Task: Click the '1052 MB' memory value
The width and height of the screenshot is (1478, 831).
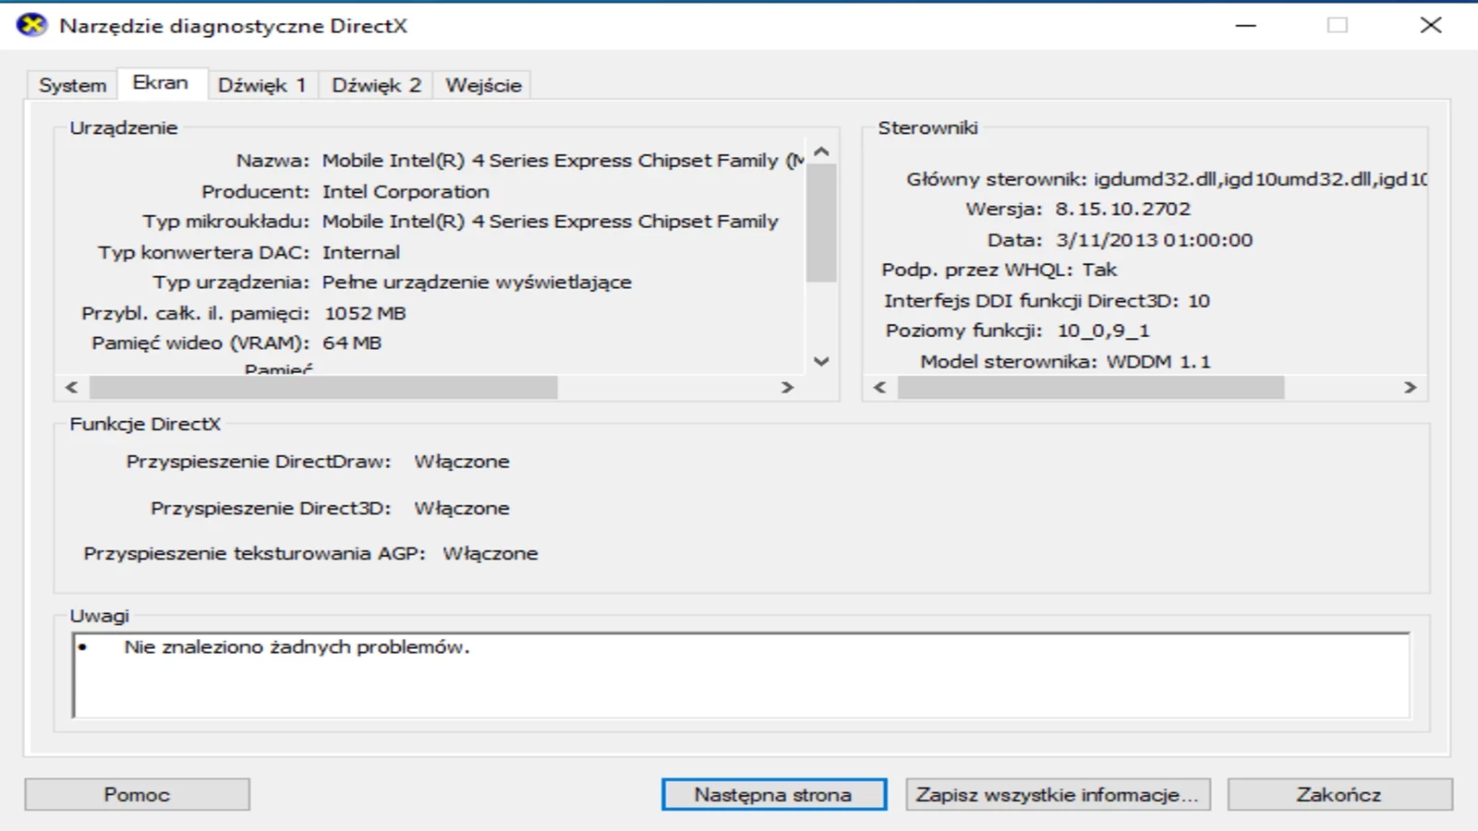Action: pos(365,313)
